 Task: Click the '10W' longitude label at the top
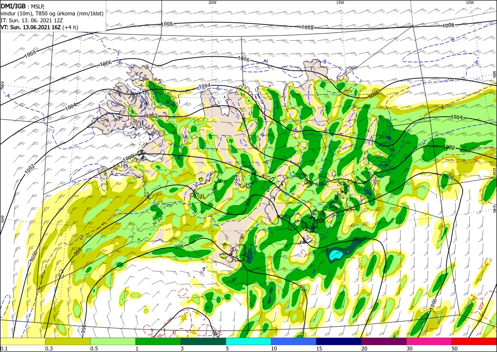click(x=470, y=2)
